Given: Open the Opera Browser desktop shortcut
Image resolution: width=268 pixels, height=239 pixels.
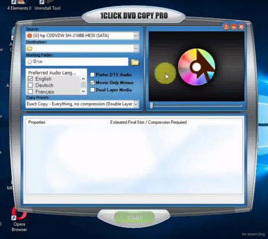Looking at the screenshot, I should [x=19, y=219].
